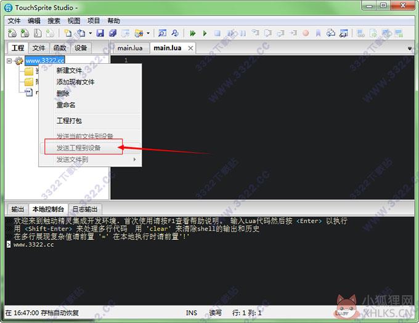Click the 16:47:00 存档自动恢复 status message
Image resolution: width=419 pixels, height=323 pixels.
pos(43,313)
